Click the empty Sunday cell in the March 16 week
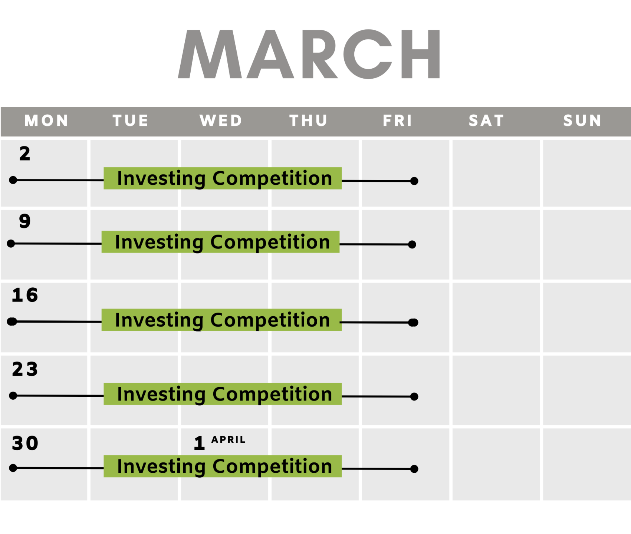The height and width of the screenshot is (534, 631). point(587,317)
